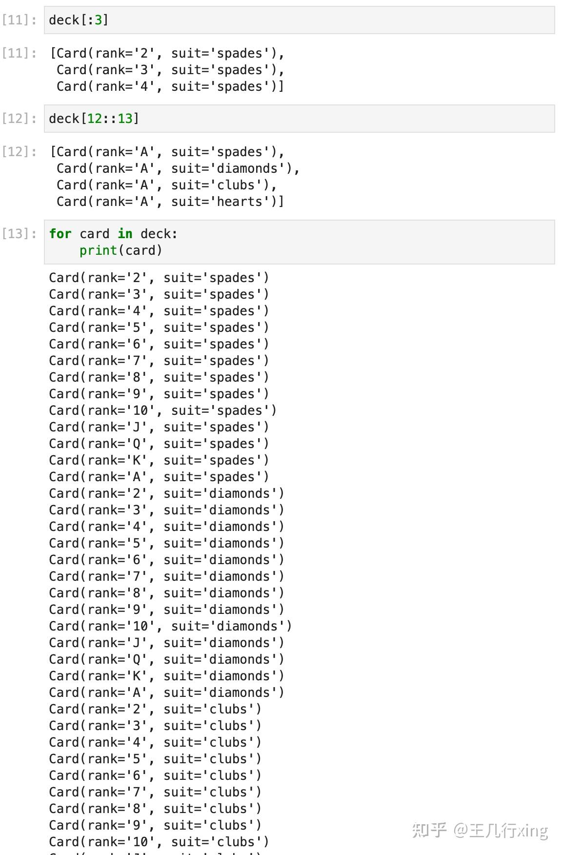Click output prompt [12] beside the aces list
Screen dimensions: 562x855
click(19, 152)
